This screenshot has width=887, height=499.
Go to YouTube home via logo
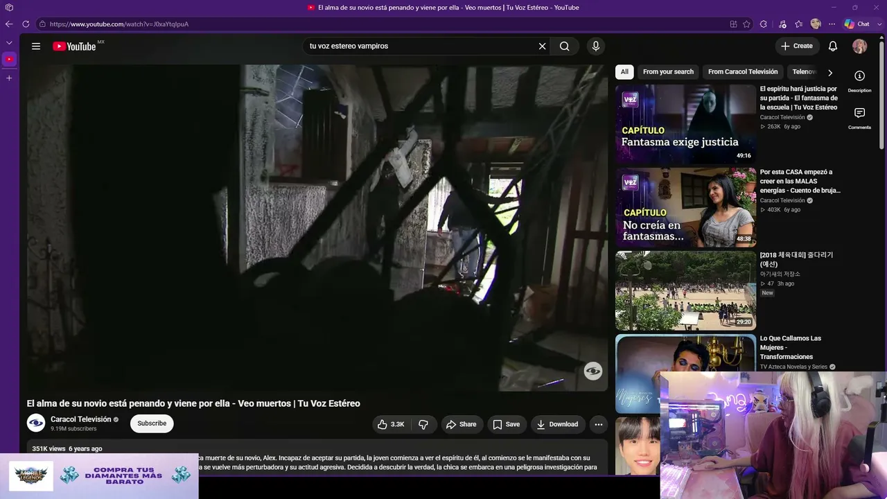click(74, 46)
